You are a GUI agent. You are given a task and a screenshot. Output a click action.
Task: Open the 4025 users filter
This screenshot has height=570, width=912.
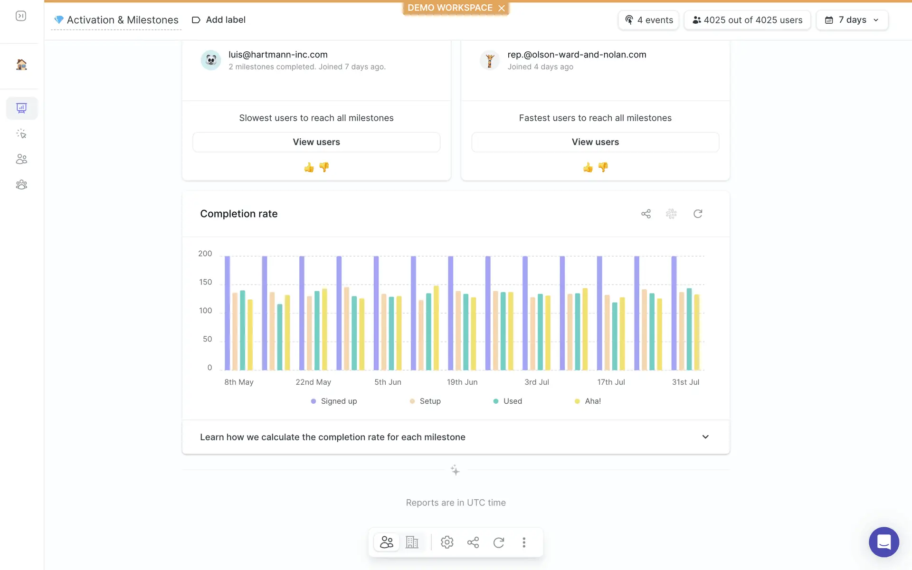click(747, 20)
